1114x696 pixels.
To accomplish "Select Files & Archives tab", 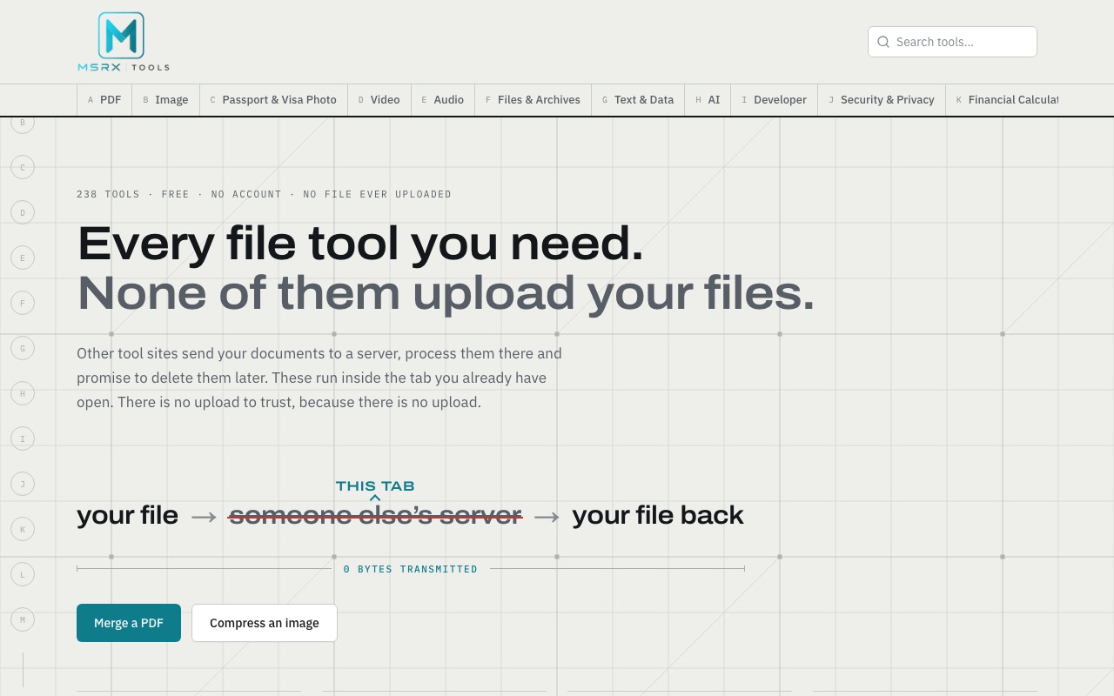I will coord(533,100).
